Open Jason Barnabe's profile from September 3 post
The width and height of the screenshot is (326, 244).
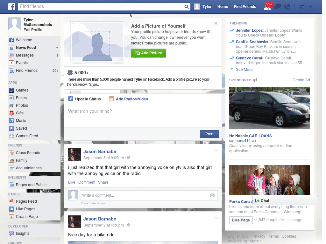tap(100, 152)
